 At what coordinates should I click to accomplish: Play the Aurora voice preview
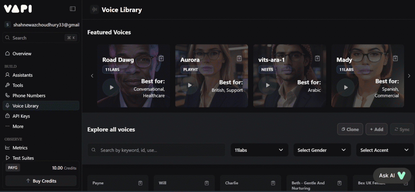pyautogui.click(x=189, y=85)
